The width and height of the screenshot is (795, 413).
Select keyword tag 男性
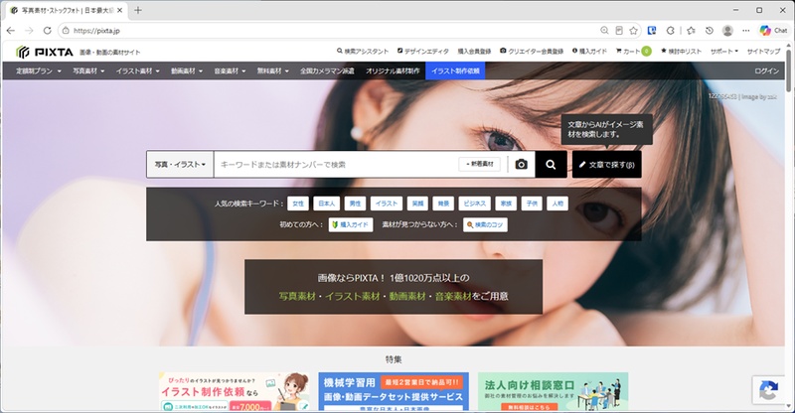pos(355,204)
